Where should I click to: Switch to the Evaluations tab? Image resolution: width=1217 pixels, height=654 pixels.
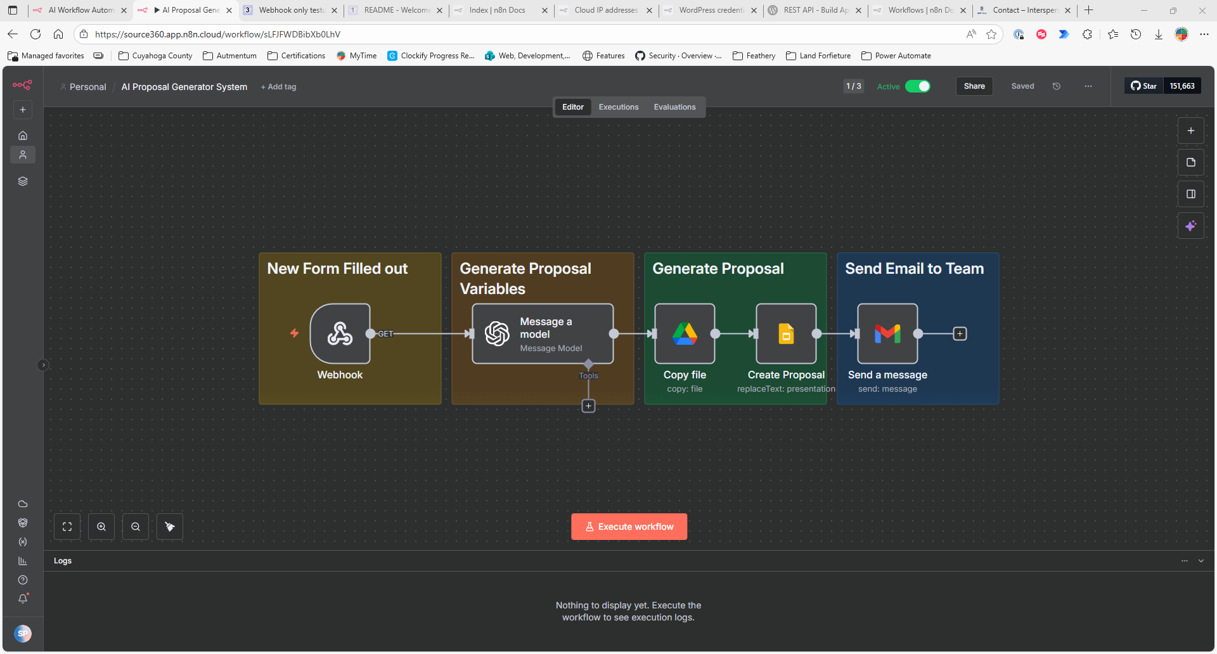tap(674, 107)
